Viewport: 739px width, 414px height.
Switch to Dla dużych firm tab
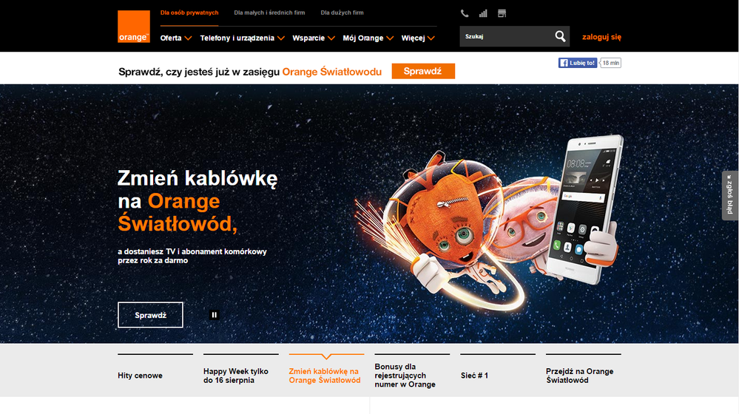click(342, 13)
